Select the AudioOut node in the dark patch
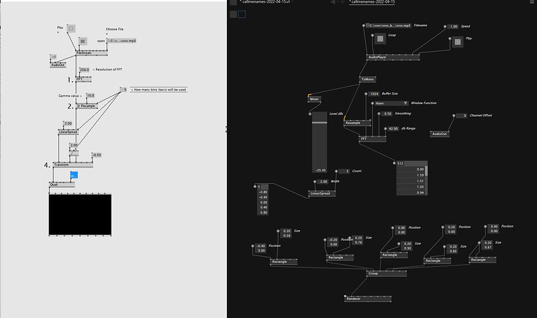 pos(440,134)
